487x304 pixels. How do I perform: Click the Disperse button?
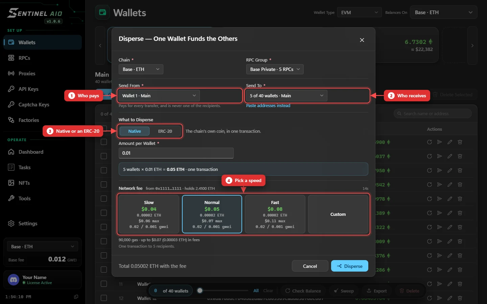pyautogui.click(x=350, y=266)
